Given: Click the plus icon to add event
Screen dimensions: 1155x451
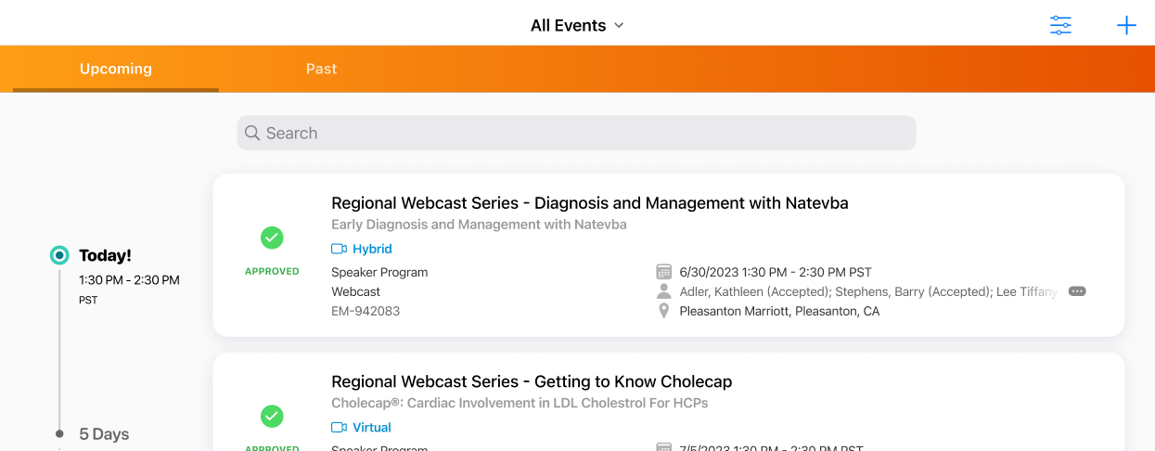Looking at the screenshot, I should [x=1126, y=25].
